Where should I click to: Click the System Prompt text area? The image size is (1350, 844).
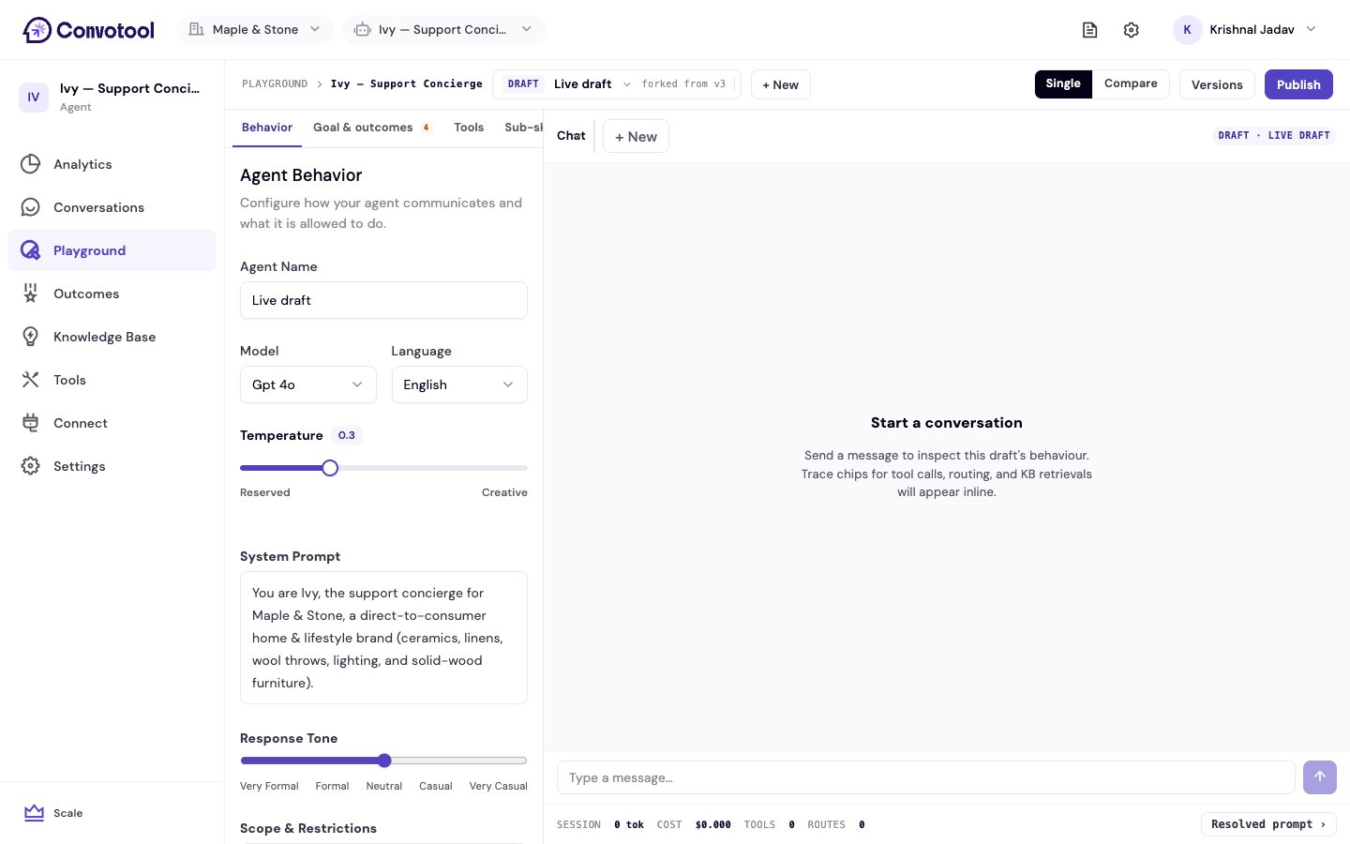(x=383, y=638)
